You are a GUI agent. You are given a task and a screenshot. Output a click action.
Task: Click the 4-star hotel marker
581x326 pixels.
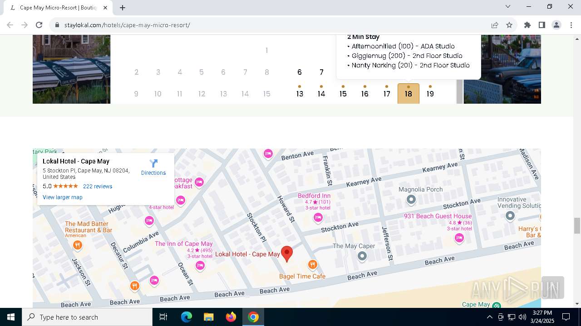(x=181, y=200)
